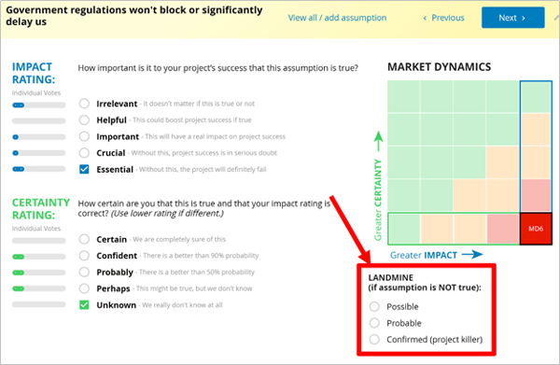Click the Greater IMPACT blue arrow

(x=472, y=255)
